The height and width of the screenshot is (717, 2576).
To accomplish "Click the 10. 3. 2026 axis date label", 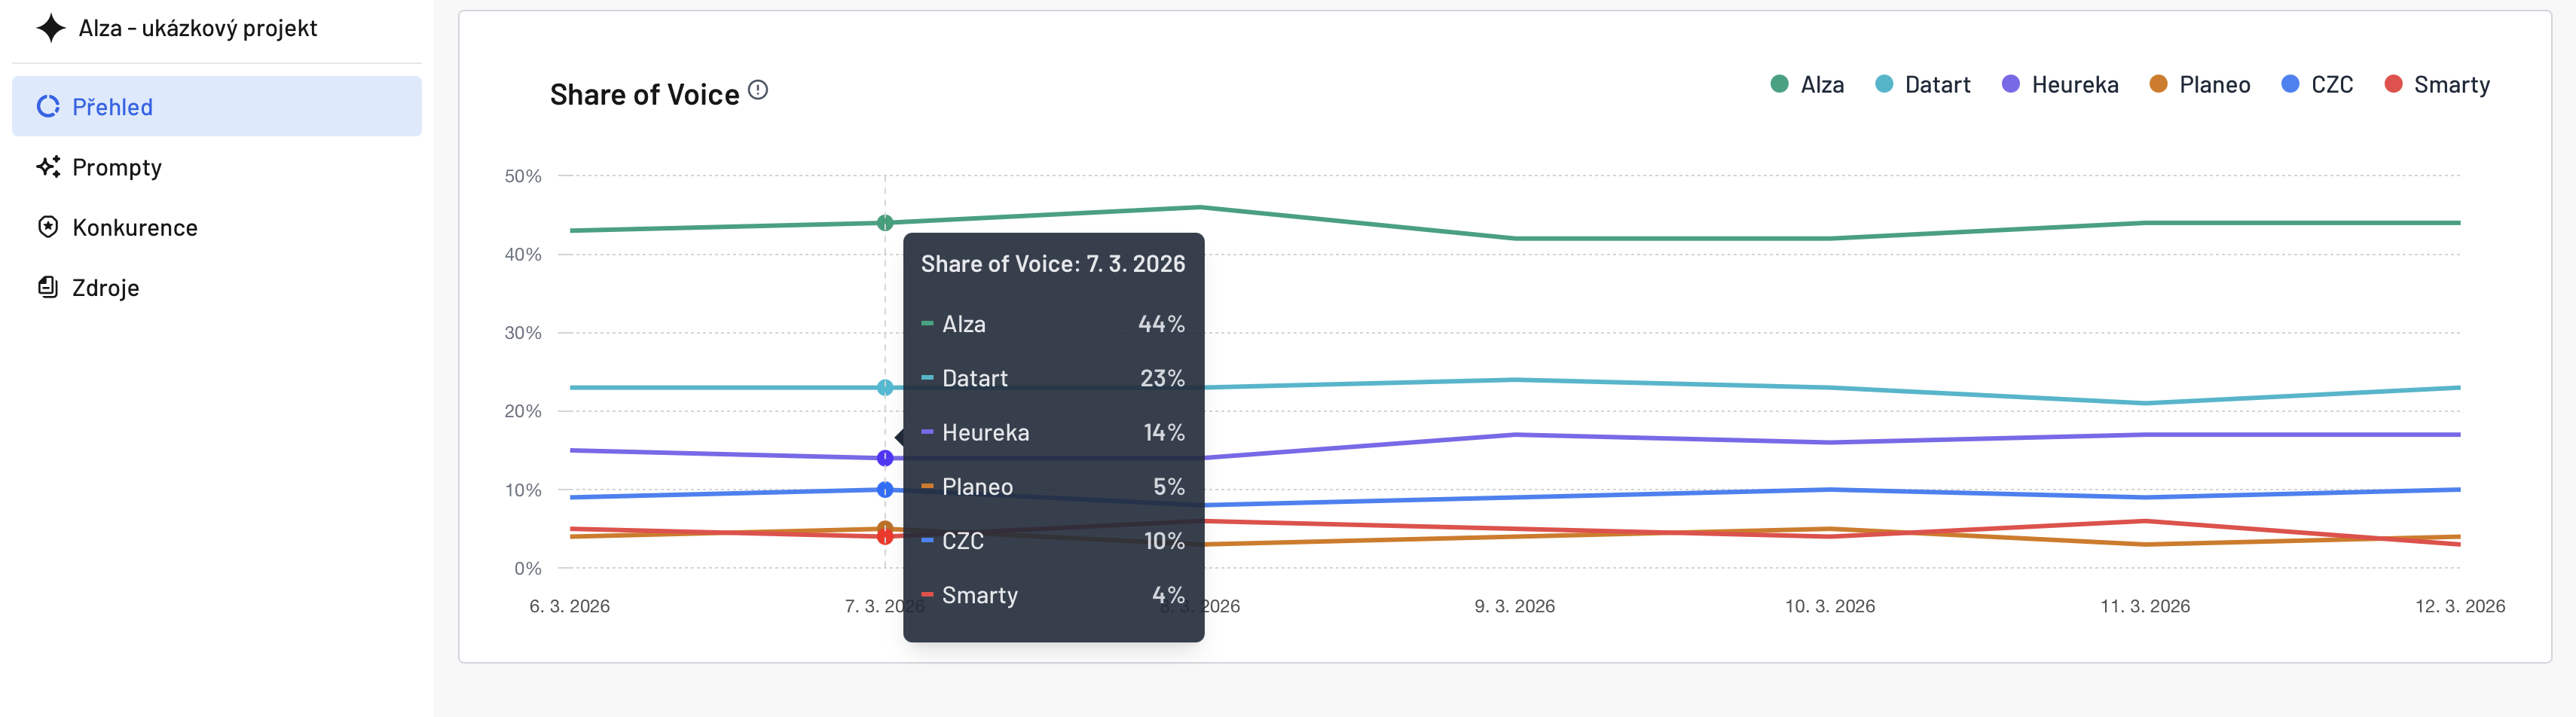I will 1829,606.
